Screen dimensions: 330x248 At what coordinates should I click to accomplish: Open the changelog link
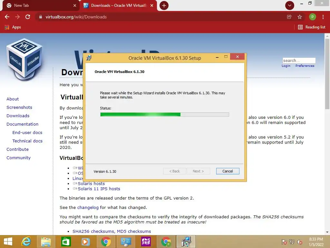(88, 208)
